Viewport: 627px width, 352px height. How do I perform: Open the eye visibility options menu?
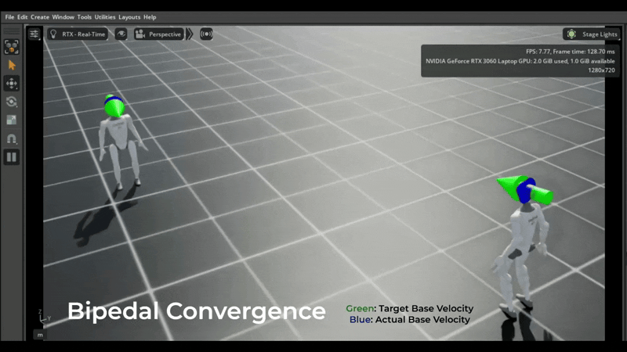tap(121, 34)
